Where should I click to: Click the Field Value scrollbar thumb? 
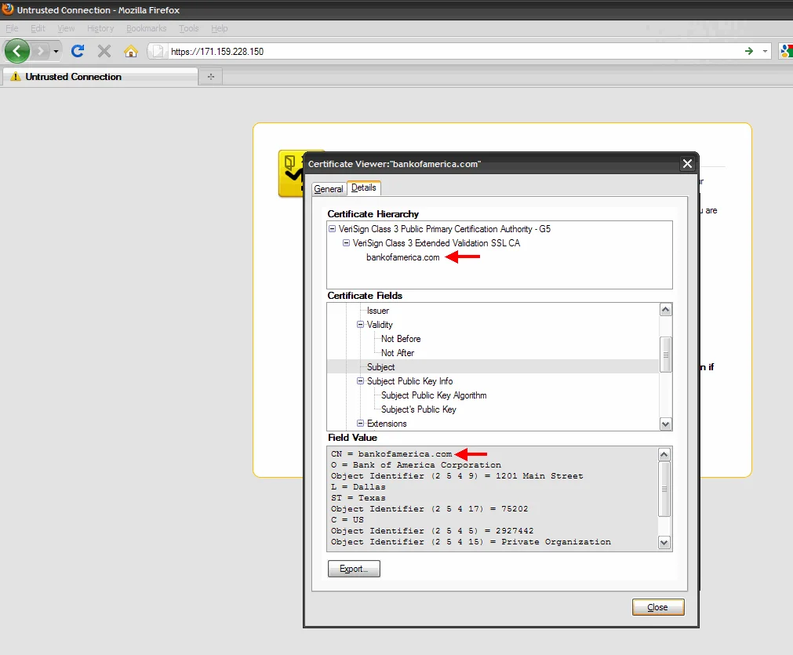click(x=664, y=489)
